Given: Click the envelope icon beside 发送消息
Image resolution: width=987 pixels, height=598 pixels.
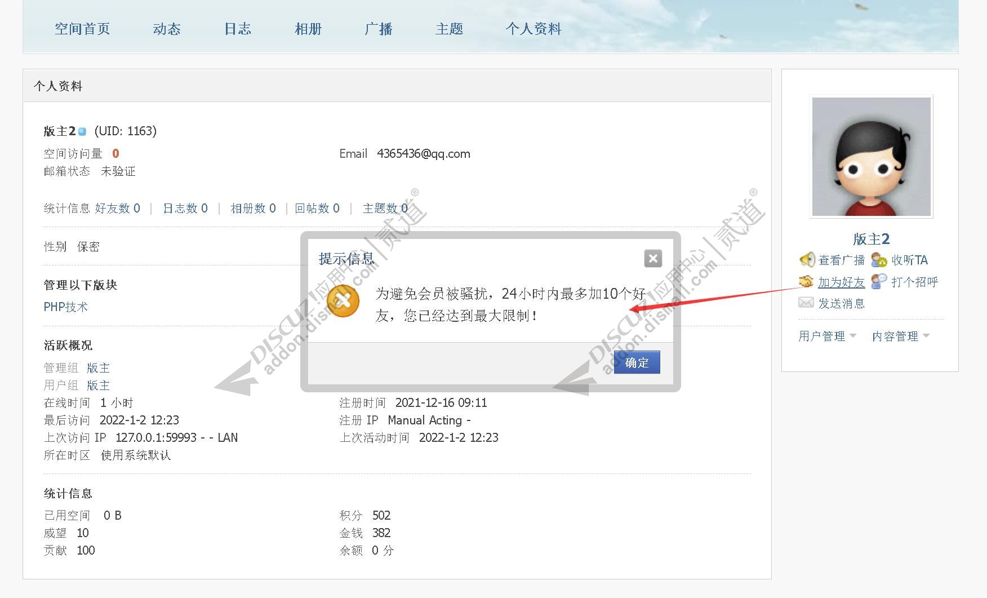Looking at the screenshot, I should (806, 303).
